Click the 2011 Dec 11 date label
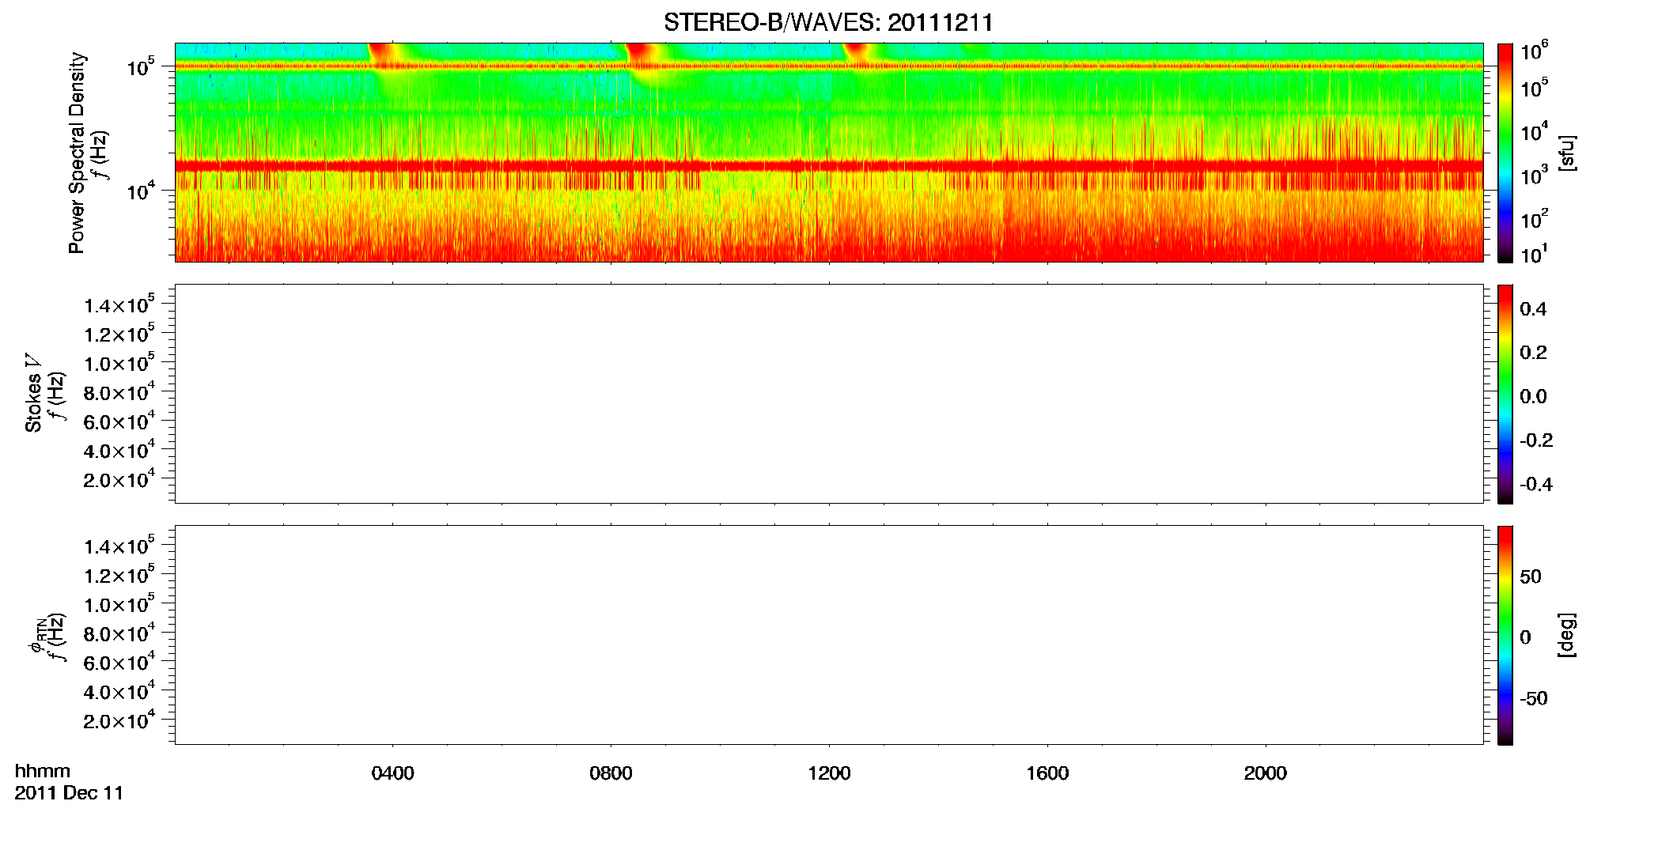1658x854 pixels. coord(69,793)
